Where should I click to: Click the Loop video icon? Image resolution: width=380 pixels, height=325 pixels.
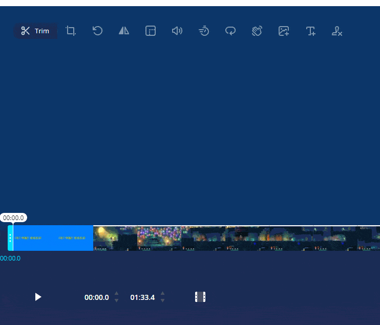click(x=230, y=31)
